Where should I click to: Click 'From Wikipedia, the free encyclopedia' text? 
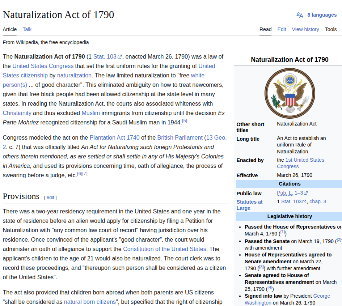[46, 43]
